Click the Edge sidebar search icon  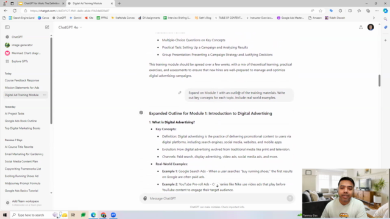click(385, 19)
